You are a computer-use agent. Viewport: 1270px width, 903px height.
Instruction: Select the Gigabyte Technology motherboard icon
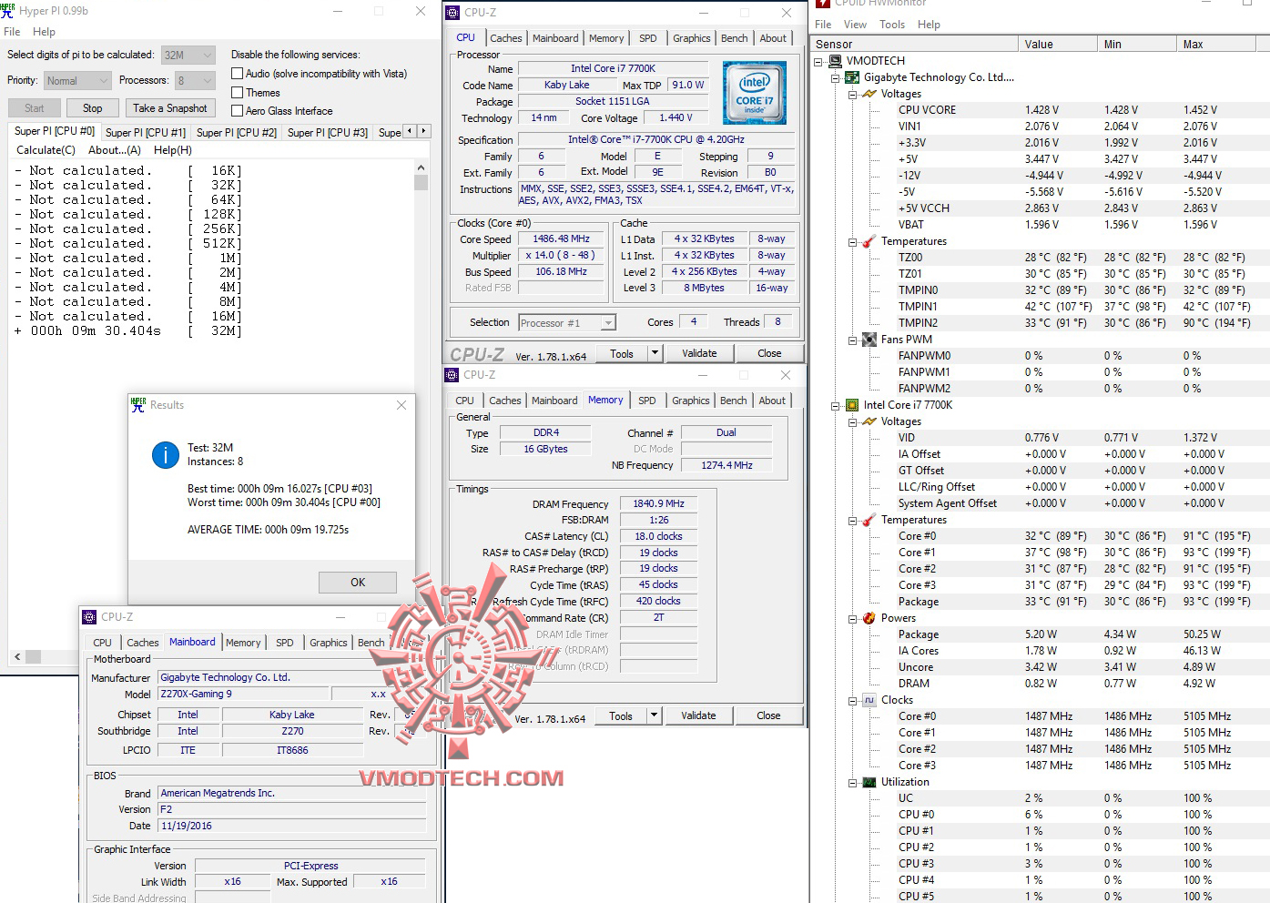coord(852,77)
